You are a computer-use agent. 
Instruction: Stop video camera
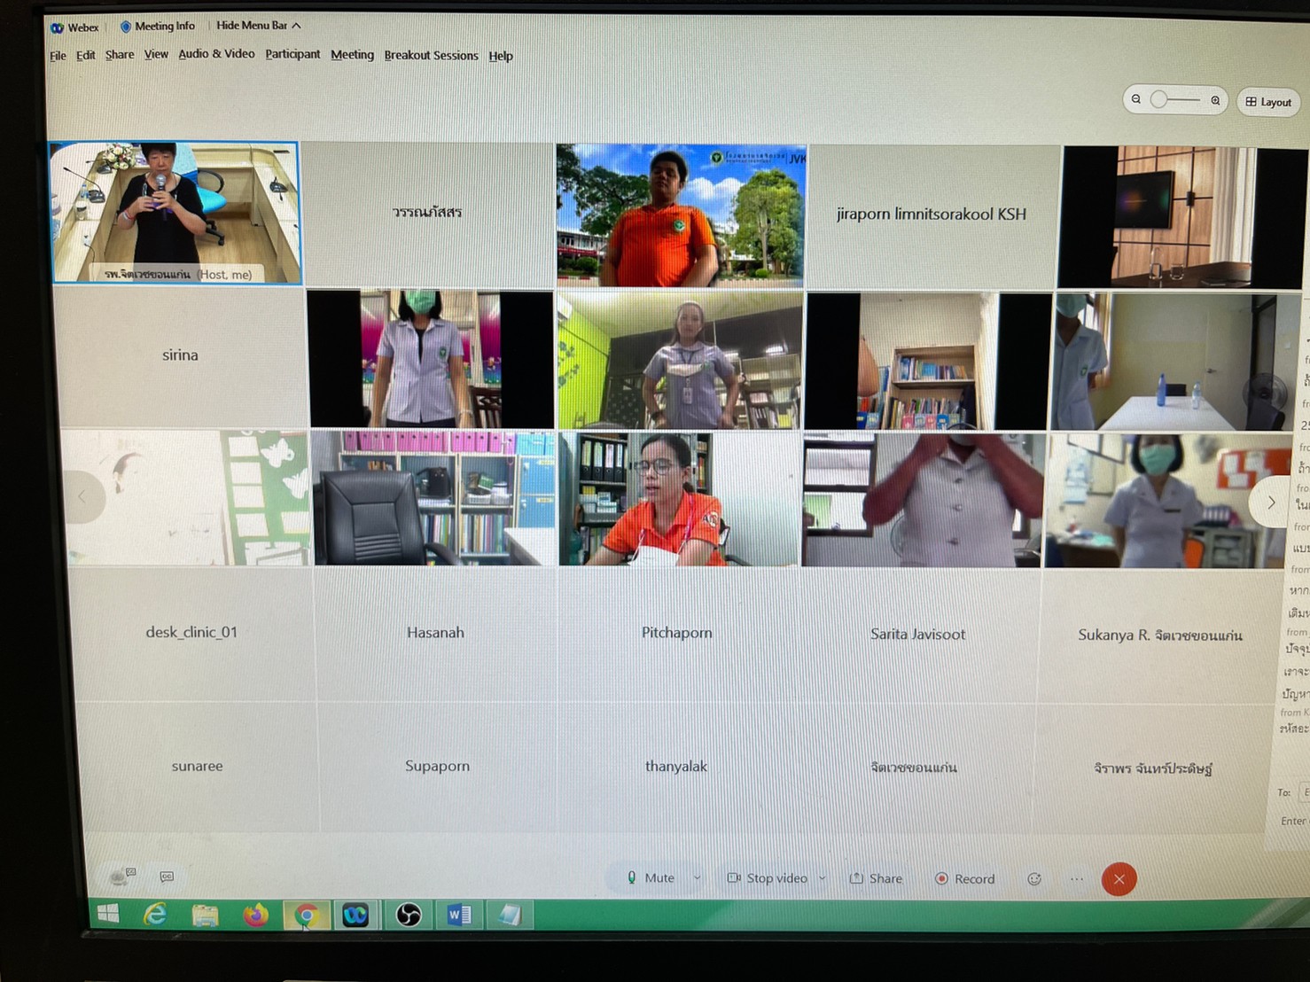coord(768,878)
